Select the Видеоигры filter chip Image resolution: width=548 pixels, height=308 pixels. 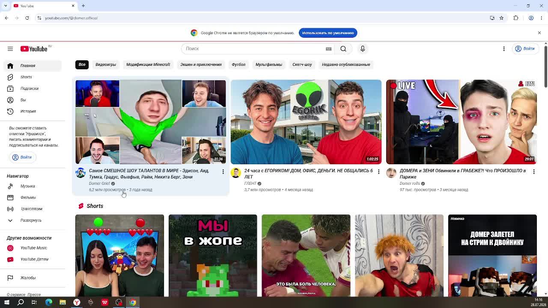pos(106,65)
